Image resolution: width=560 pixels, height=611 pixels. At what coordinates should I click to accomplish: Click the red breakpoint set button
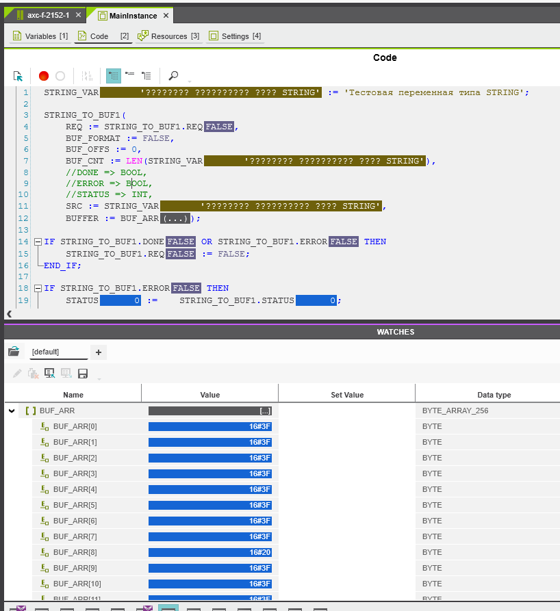[44, 76]
